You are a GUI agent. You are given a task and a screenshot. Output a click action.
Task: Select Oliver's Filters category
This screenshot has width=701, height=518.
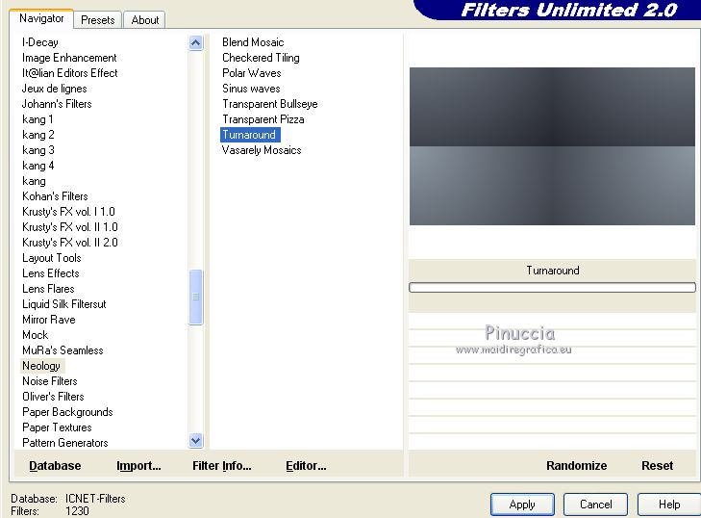[x=53, y=397]
